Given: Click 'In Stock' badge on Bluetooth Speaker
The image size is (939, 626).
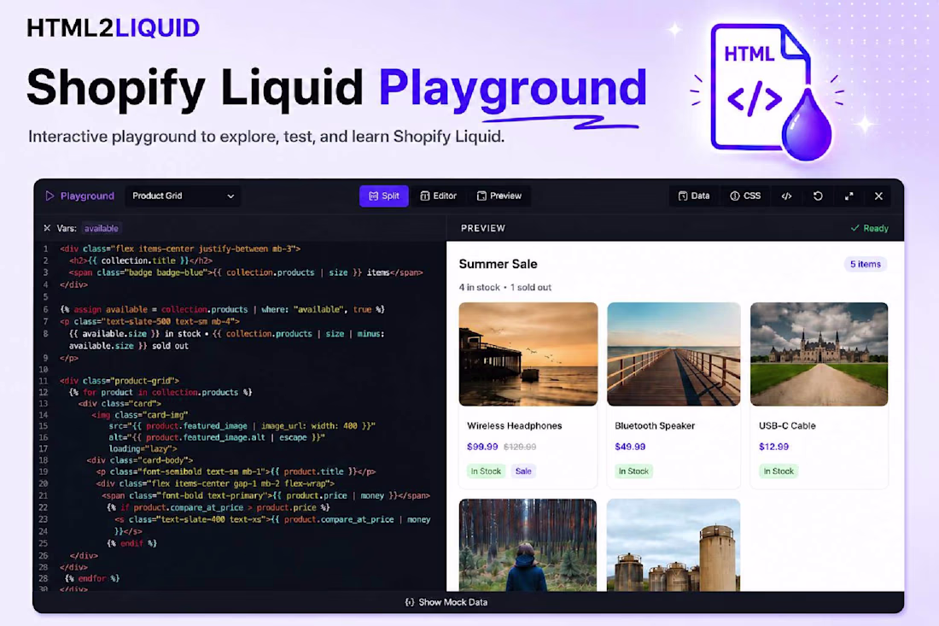Looking at the screenshot, I should pos(633,471).
